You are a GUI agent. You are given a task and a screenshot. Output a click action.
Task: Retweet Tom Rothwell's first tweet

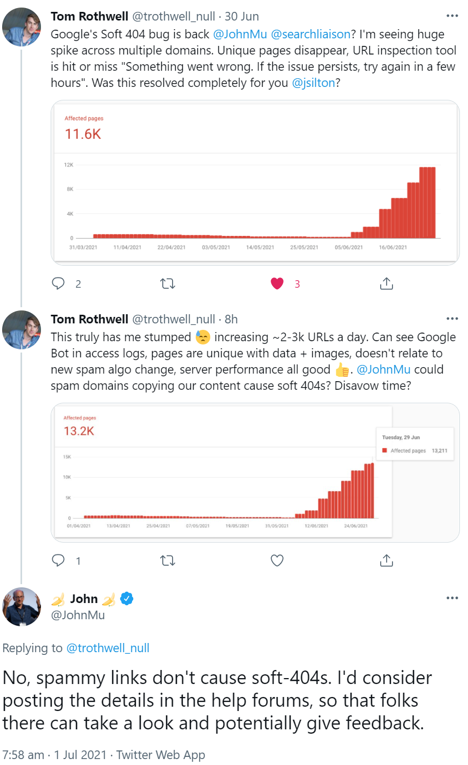pyautogui.click(x=168, y=283)
